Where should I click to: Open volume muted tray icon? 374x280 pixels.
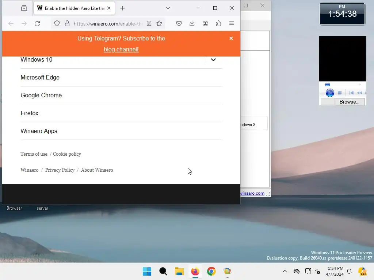(317, 271)
